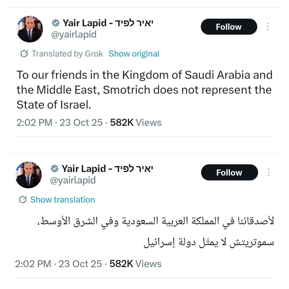Click the Arabic tweet text body
The height and width of the screenshot is (289, 289).
[156, 232]
